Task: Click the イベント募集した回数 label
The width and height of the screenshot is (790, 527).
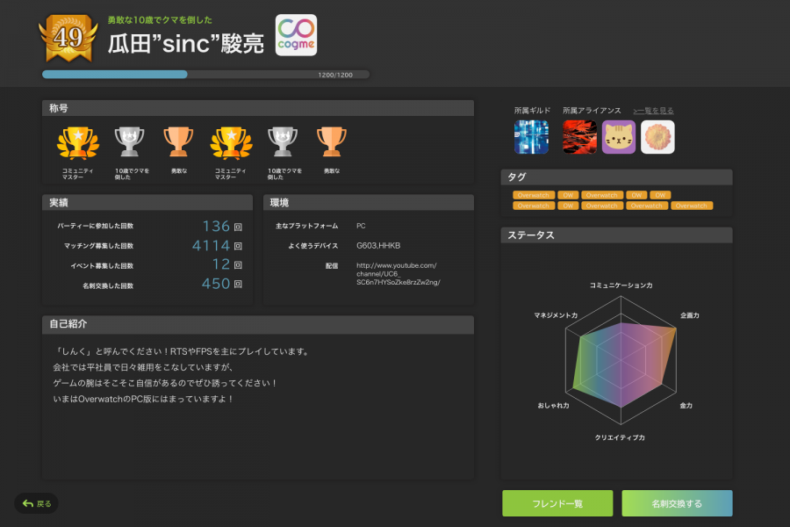Action: pyautogui.click(x=102, y=266)
